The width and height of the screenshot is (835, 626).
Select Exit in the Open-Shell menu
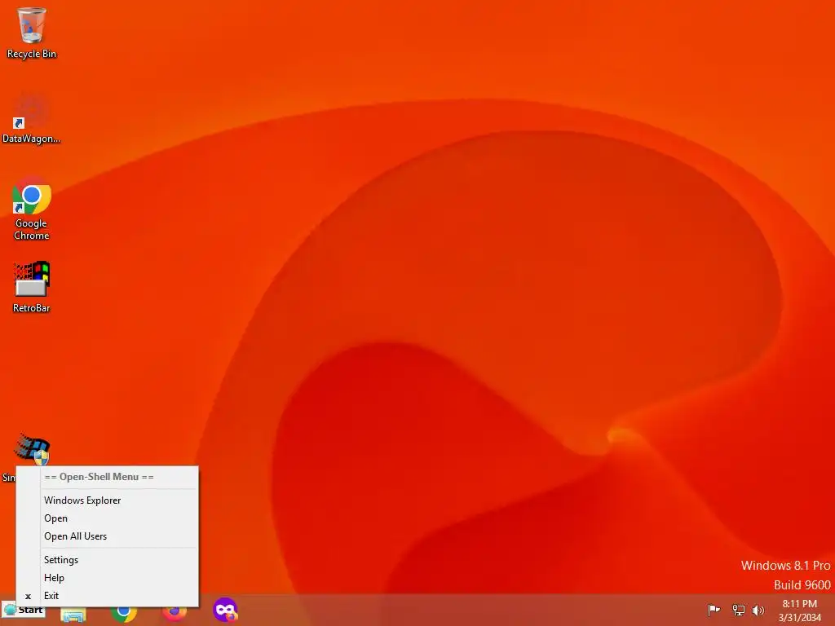tap(119, 596)
